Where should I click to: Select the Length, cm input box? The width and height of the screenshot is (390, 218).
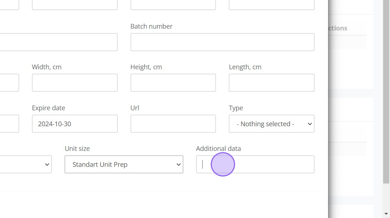tap(271, 83)
